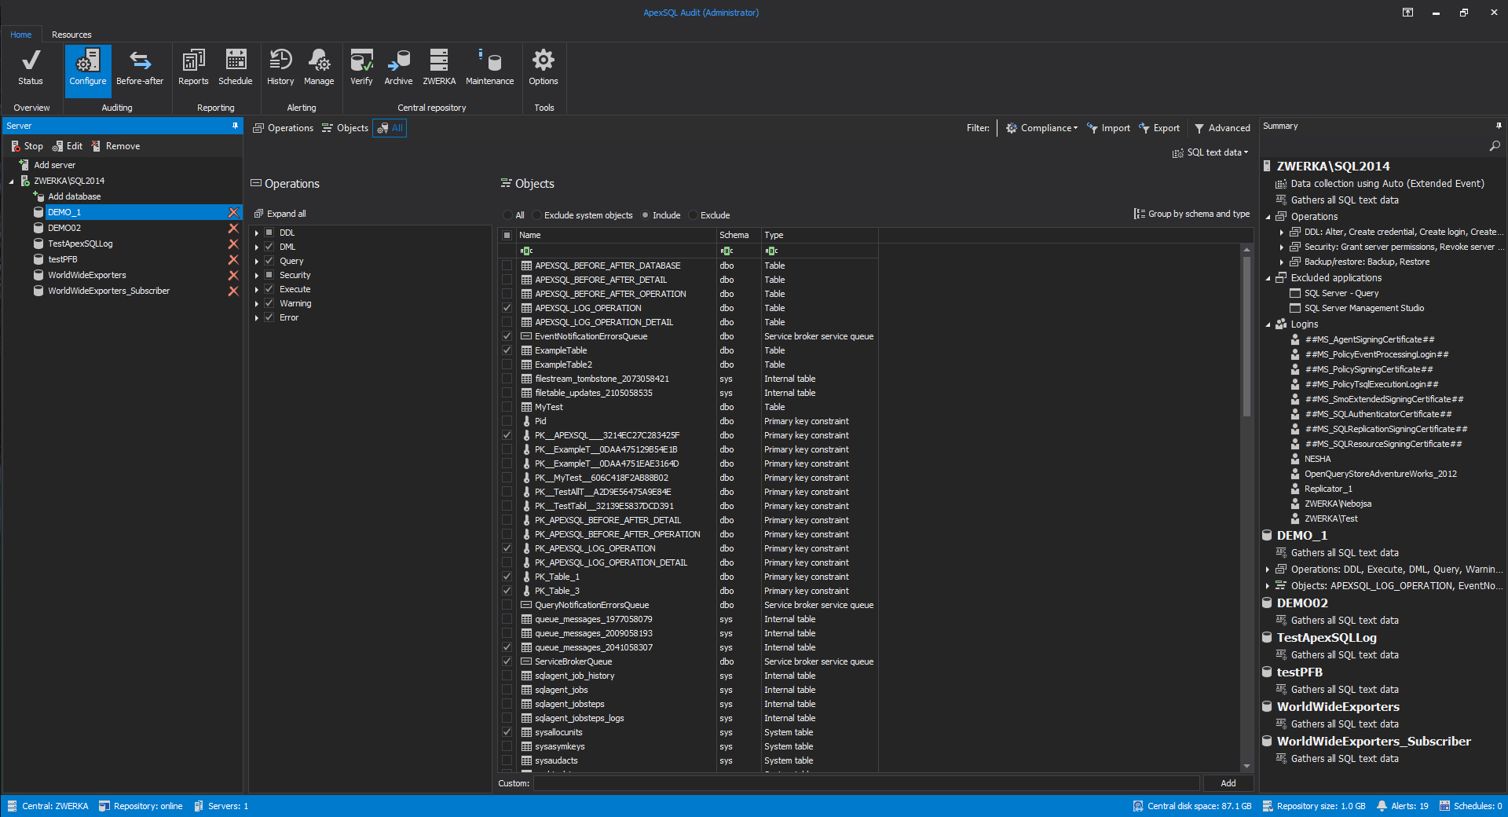The image size is (1508, 817).
Task: Open Options in the Tools group
Action: point(544,67)
